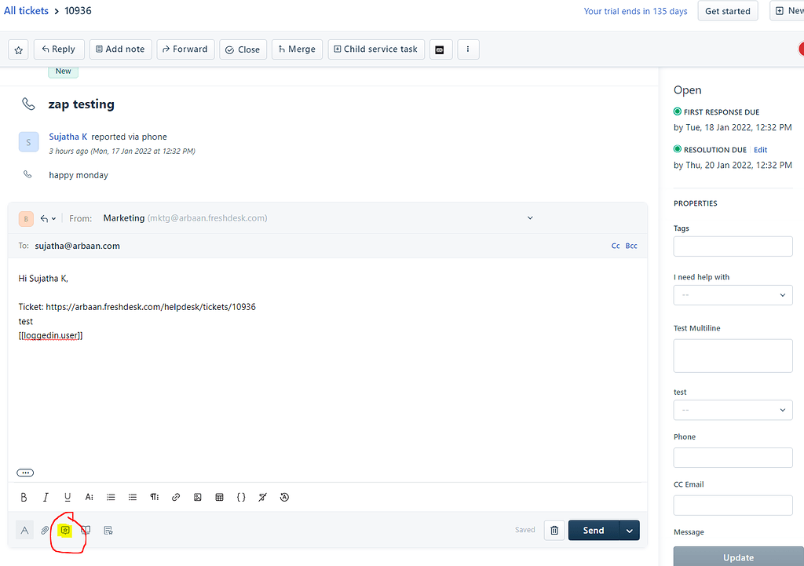This screenshot has height=566, width=804.
Task: Click Edit next to Resolution Due
Action: (760, 149)
